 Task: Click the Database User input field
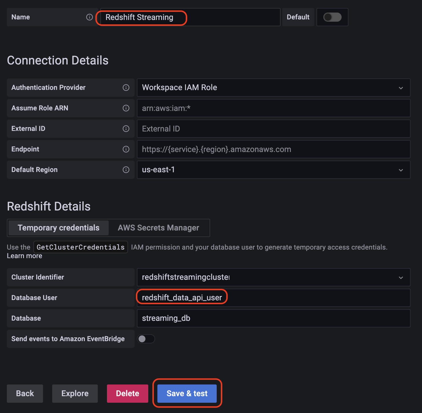pos(274,298)
